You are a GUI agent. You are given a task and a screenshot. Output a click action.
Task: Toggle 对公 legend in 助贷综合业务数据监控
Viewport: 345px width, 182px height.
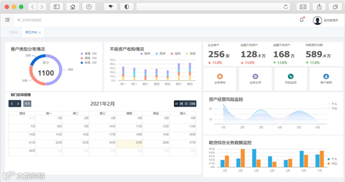[332, 164]
